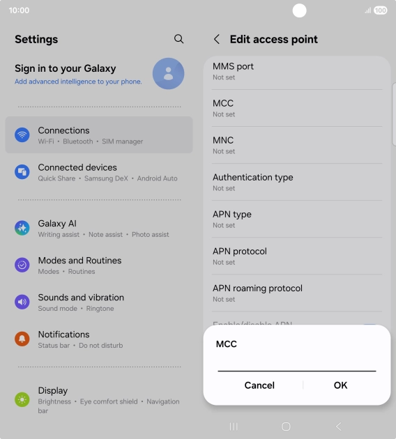The image size is (396, 439).
Task: Open the Settings search icon
Action: click(x=178, y=39)
